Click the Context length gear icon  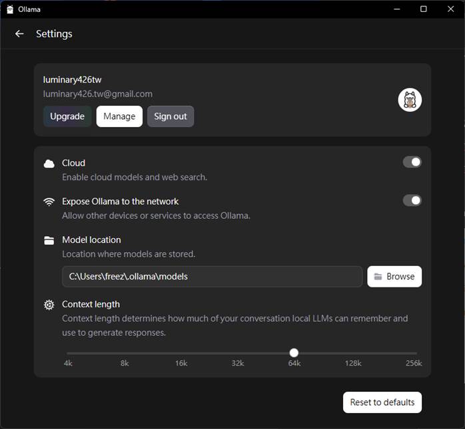49,305
